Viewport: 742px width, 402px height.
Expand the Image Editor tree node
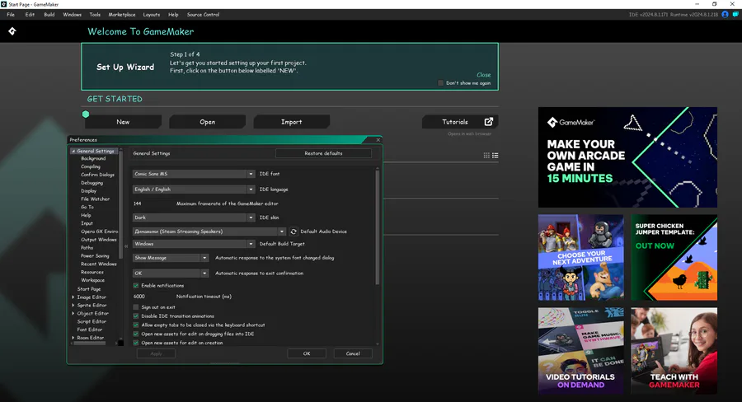pos(73,297)
